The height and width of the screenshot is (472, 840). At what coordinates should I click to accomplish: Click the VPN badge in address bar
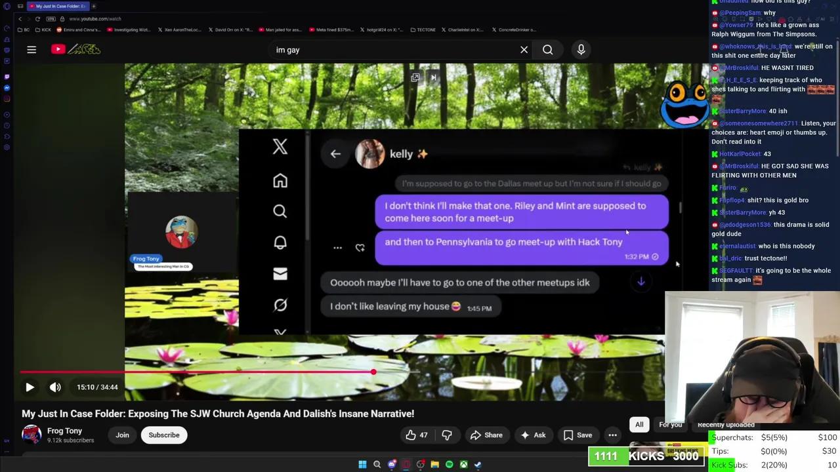point(52,19)
